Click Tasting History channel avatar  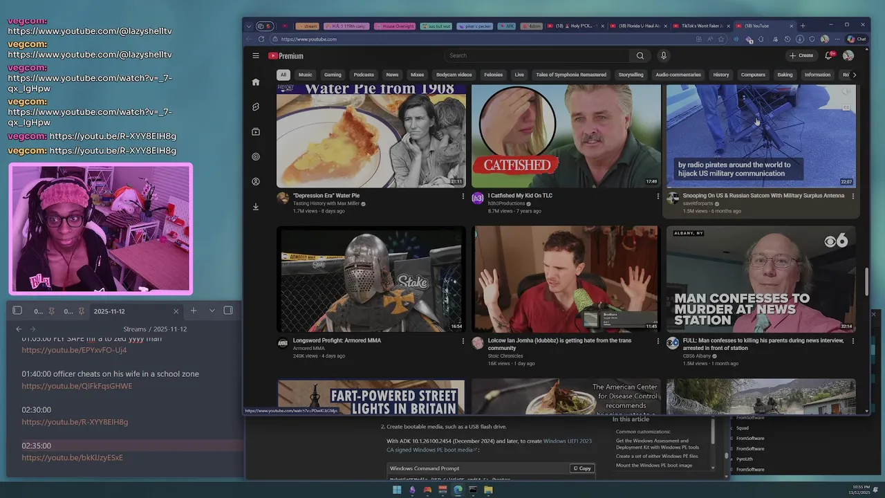tap(283, 199)
